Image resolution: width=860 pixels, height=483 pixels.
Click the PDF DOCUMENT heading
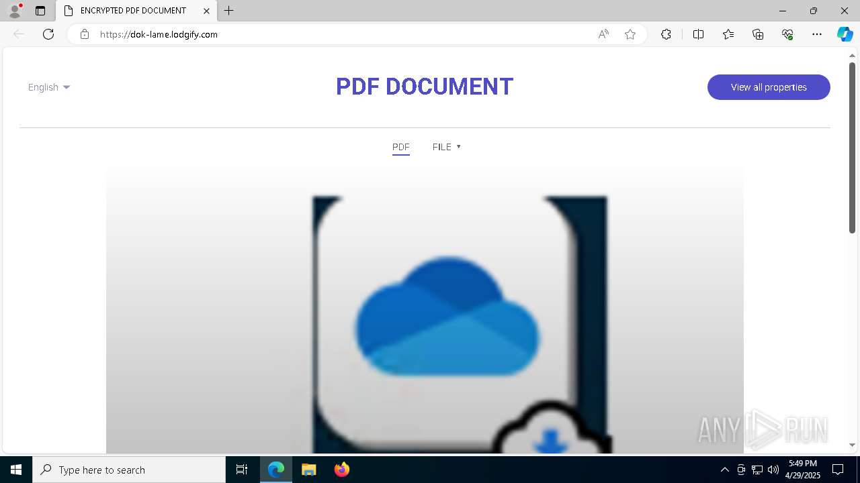point(425,87)
